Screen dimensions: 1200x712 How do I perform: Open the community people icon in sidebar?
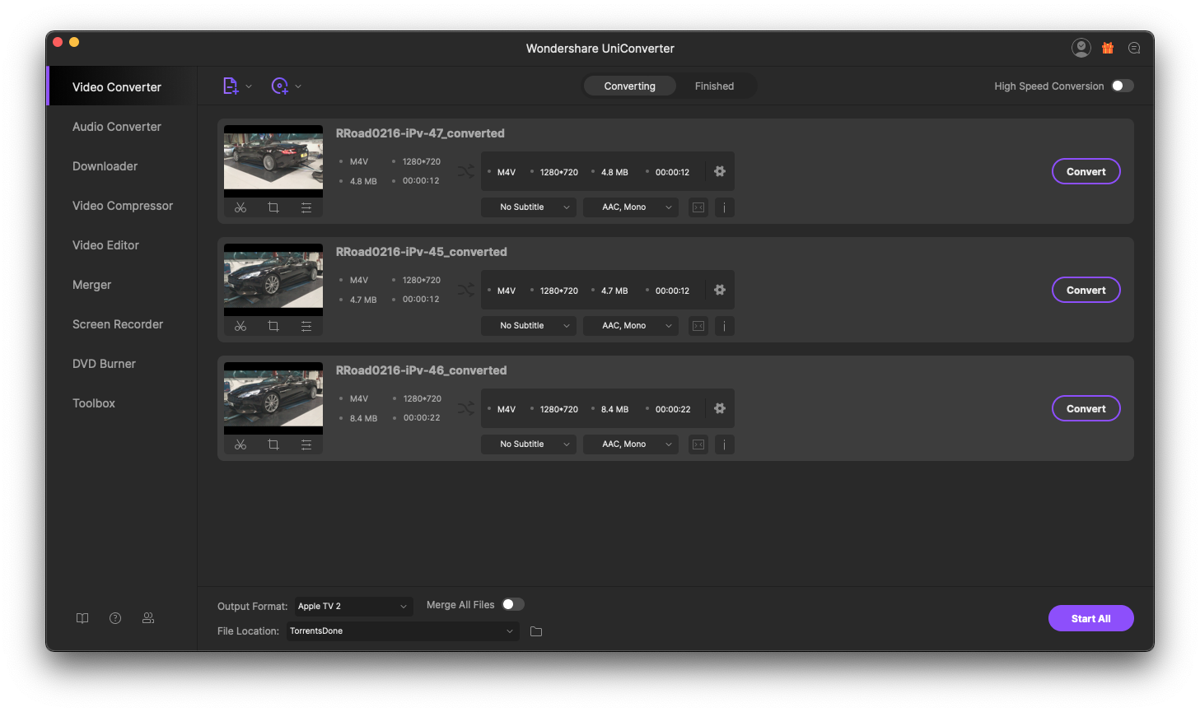148,618
